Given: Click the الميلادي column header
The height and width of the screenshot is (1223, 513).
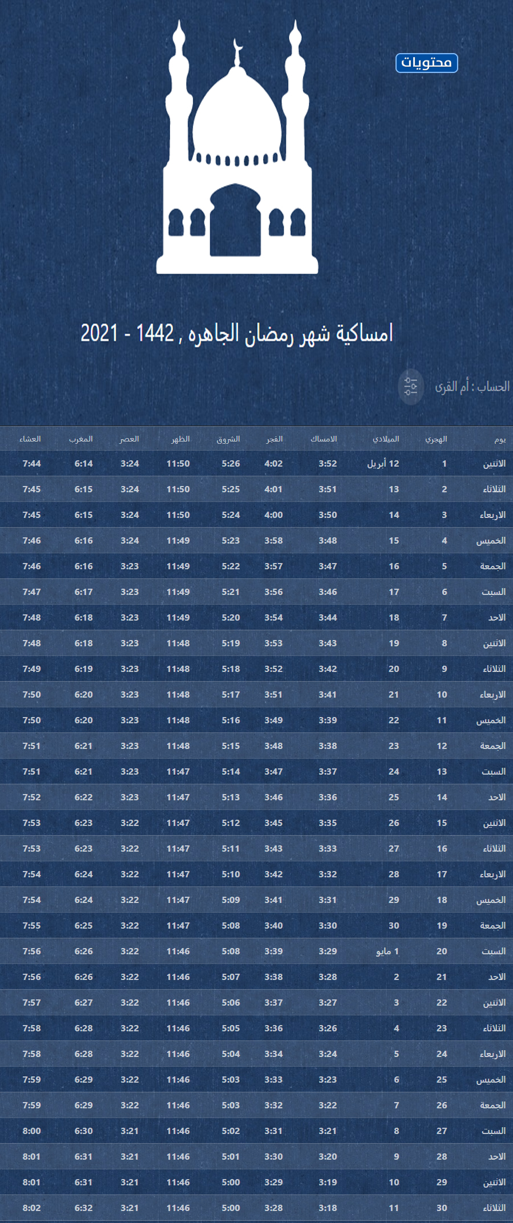Looking at the screenshot, I should click(x=386, y=439).
